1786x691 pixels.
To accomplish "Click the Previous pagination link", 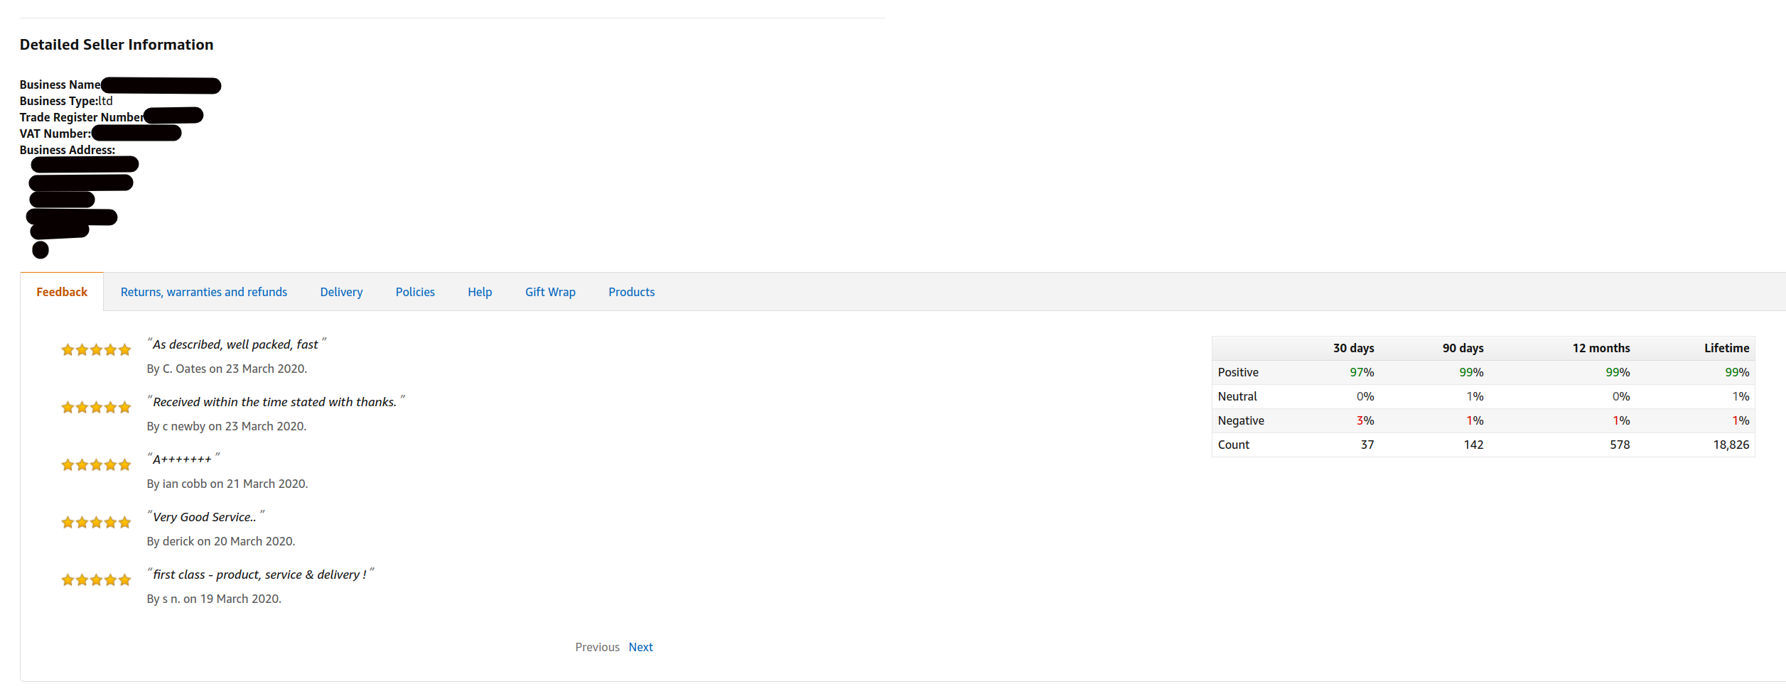I will 597,647.
